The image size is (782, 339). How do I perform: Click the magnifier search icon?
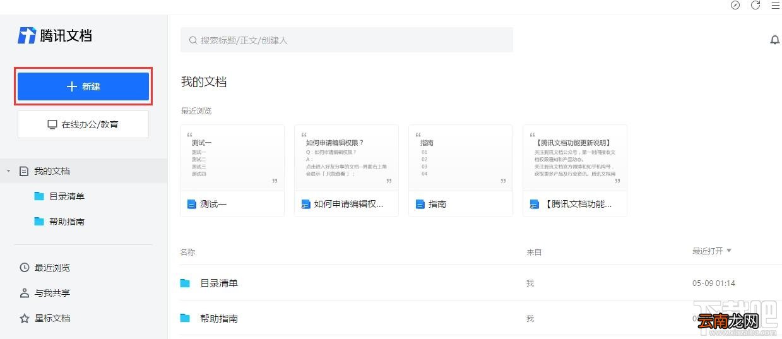click(193, 40)
